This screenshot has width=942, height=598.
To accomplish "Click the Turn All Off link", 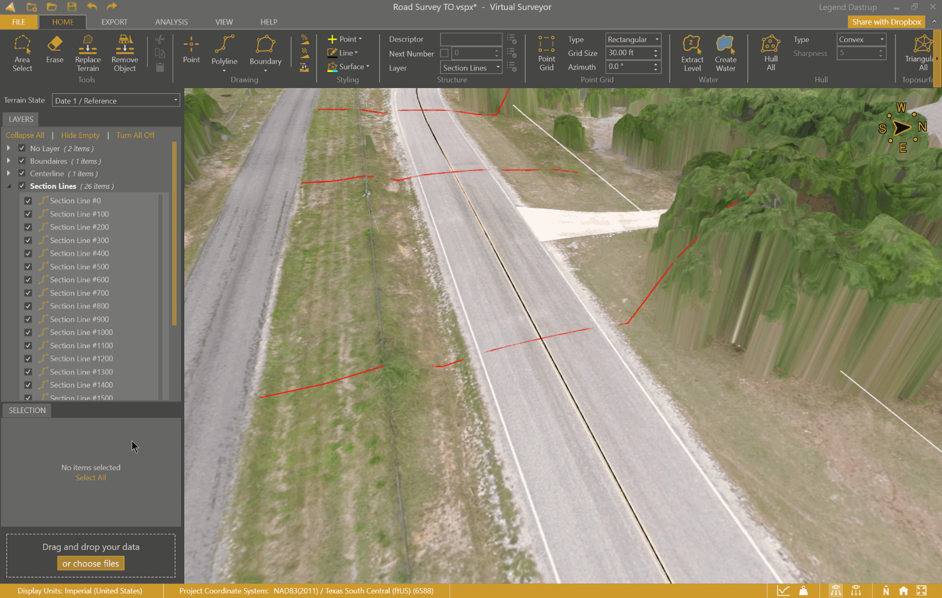I will point(135,135).
